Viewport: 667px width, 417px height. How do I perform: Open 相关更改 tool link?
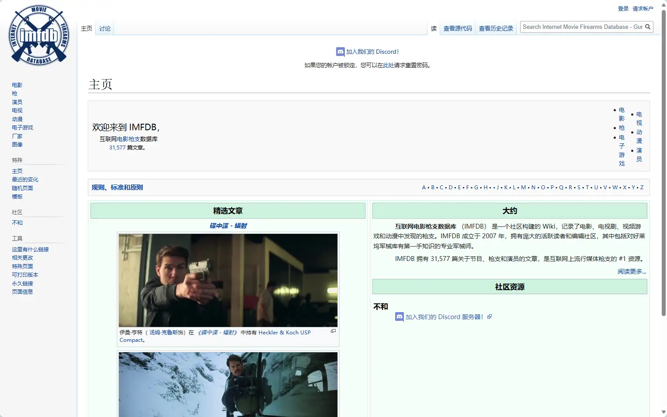click(x=22, y=258)
